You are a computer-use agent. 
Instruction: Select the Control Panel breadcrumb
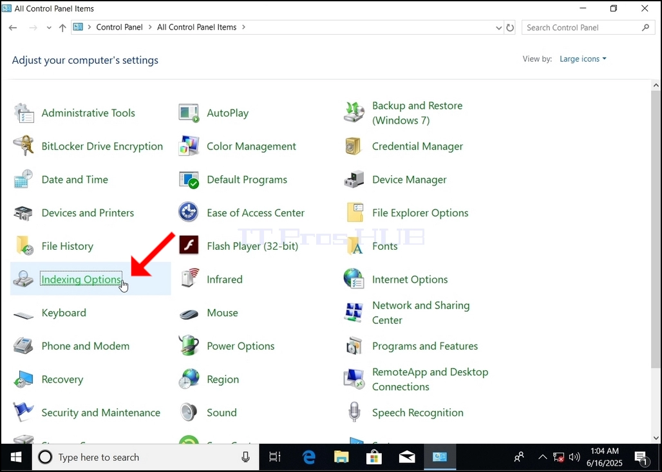pos(120,27)
